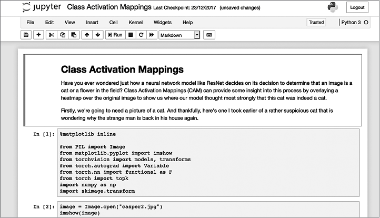Viewport: 380px width, 218px height.
Task: Restart kernel and run all fast-forward icon
Action: pos(152,35)
